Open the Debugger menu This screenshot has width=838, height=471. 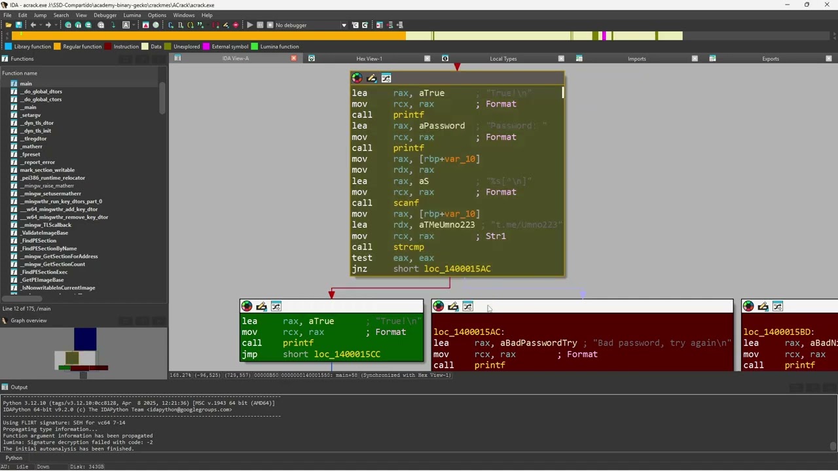(105, 15)
